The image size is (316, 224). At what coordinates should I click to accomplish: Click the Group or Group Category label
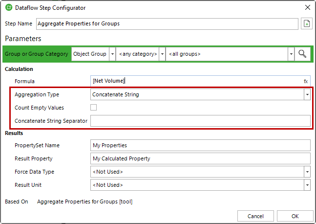point(37,54)
